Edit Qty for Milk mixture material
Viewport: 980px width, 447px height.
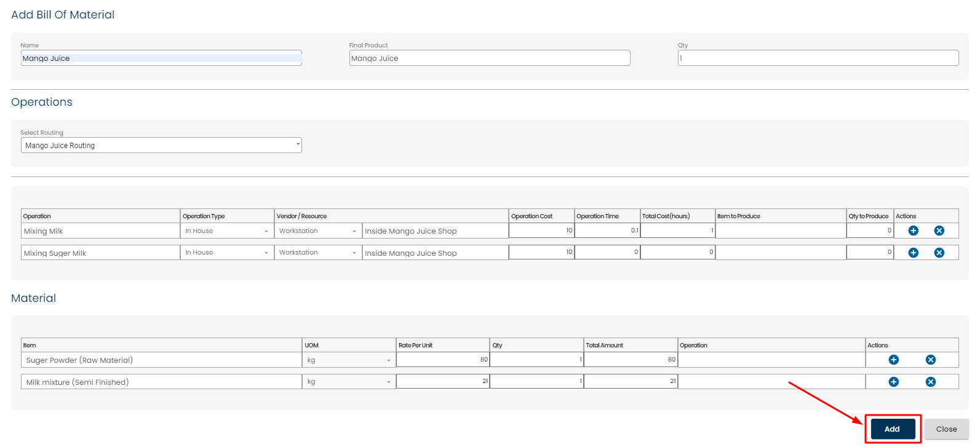coord(536,382)
